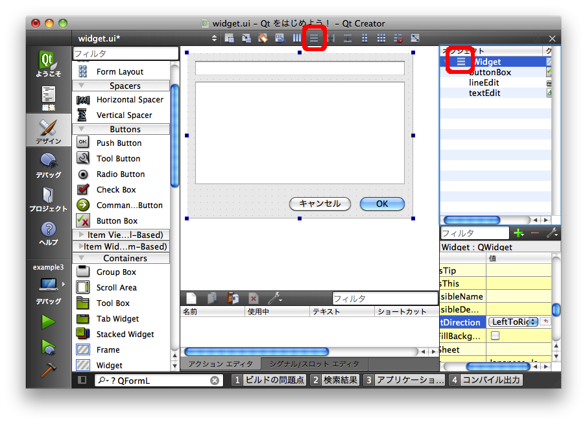587x424 pixels.
Task: Select Check Box widget from widget list
Action: (x=116, y=190)
